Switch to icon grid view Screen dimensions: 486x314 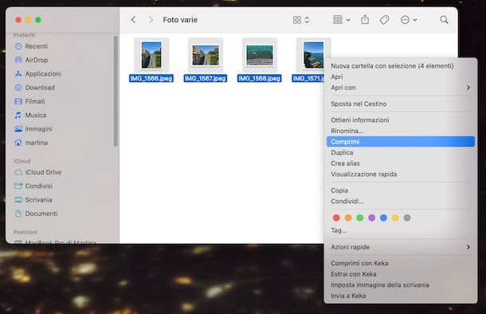point(297,20)
